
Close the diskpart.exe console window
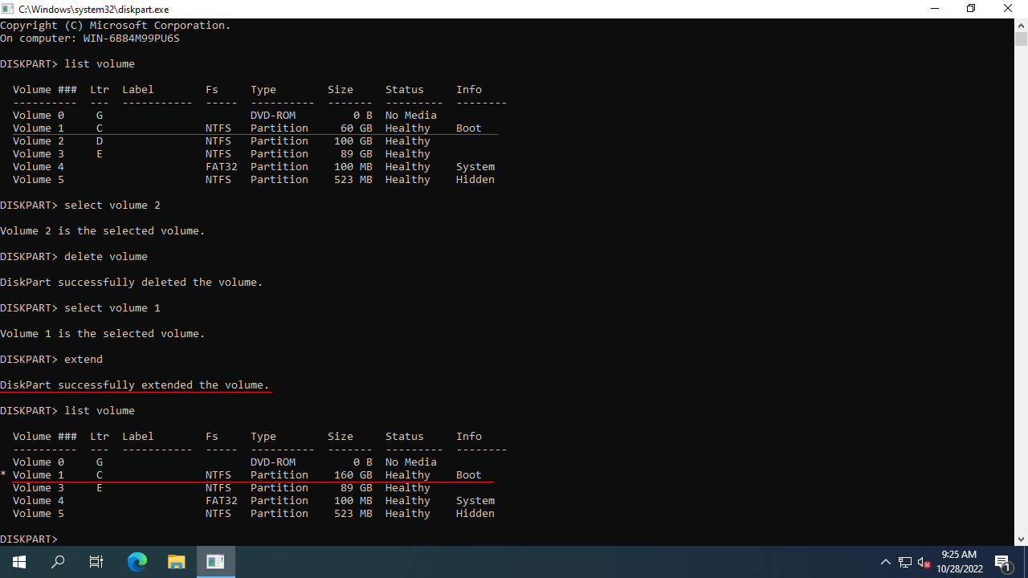pos(1008,9)
